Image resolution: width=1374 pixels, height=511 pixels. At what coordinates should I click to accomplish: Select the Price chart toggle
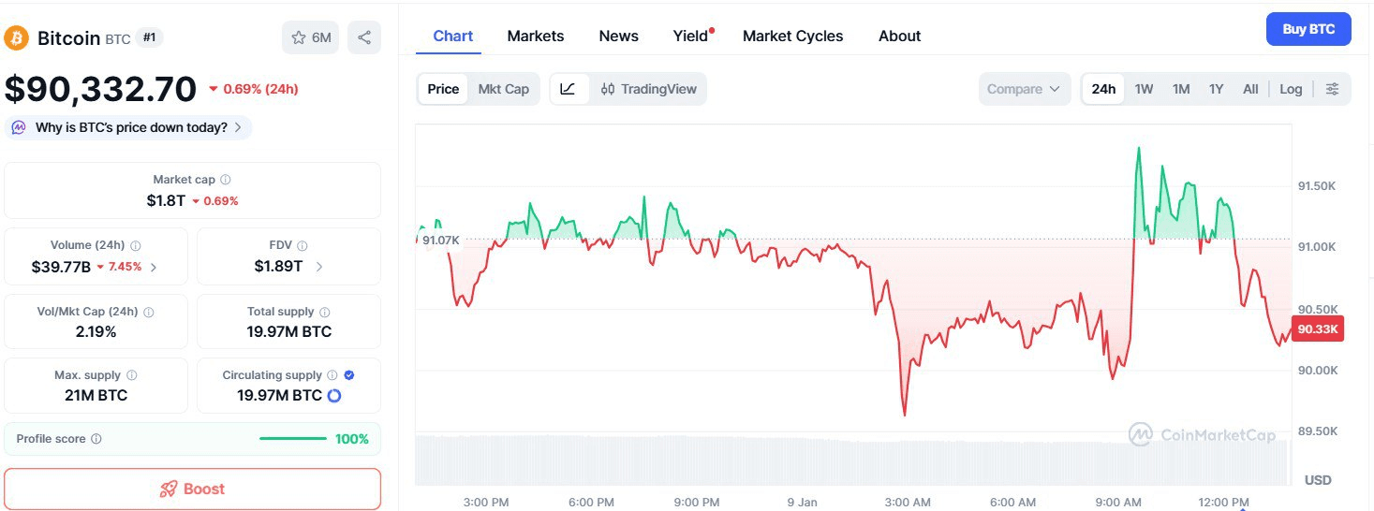tap(443, 89)
